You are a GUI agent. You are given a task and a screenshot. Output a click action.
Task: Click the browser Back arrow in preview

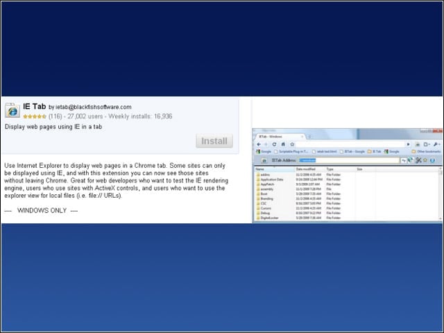click(x=259, y=144)
